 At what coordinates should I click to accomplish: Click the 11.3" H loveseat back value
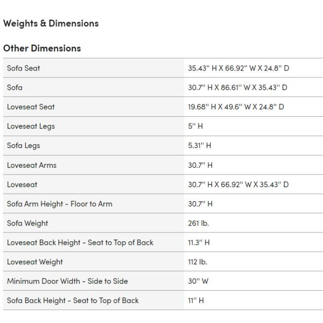(199, 243)
